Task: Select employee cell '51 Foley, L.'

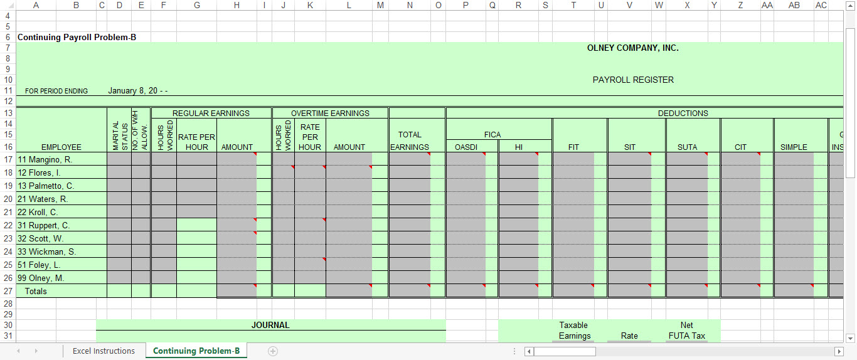Action: click(61, 265)
